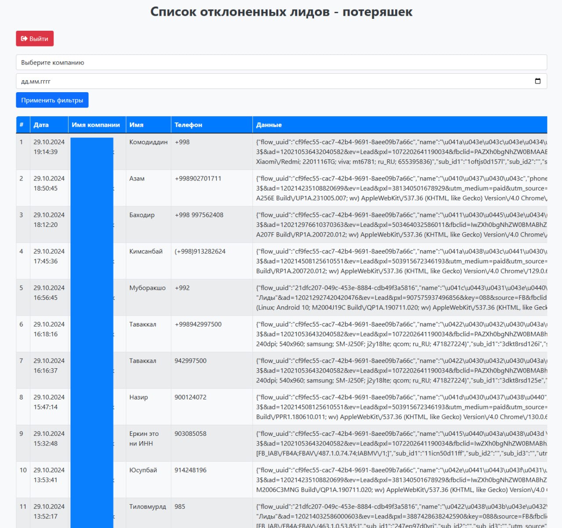Viewport: 562px width, 528px height.
Task: Select the Дата column header
Action: coord(41,125)
